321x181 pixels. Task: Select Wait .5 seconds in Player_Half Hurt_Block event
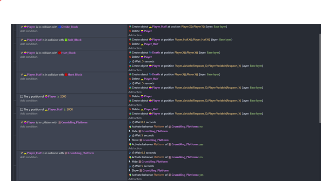141,83
